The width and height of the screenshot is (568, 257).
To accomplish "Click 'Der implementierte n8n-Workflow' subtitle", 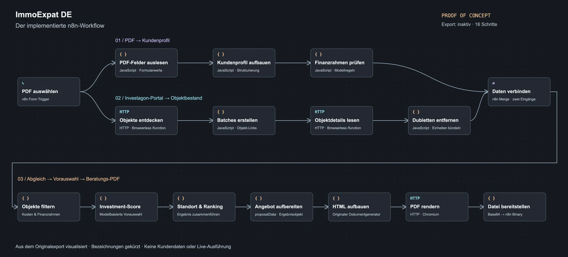I will (60, 26).
